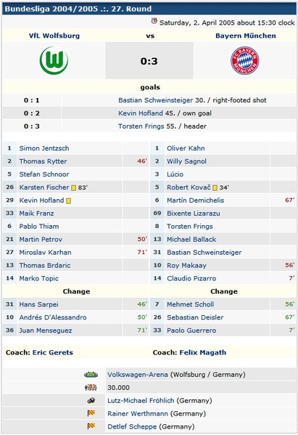
Task: Open the Bayern München team link
Action: tap(246, 36)
